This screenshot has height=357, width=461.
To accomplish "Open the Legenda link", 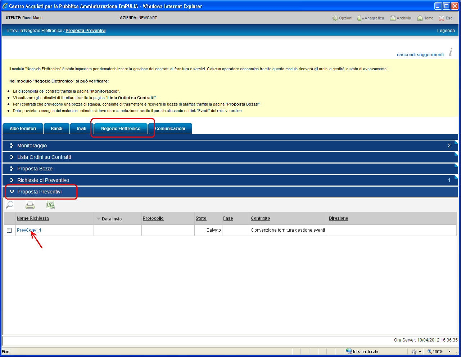I will (x=446, y=31).
